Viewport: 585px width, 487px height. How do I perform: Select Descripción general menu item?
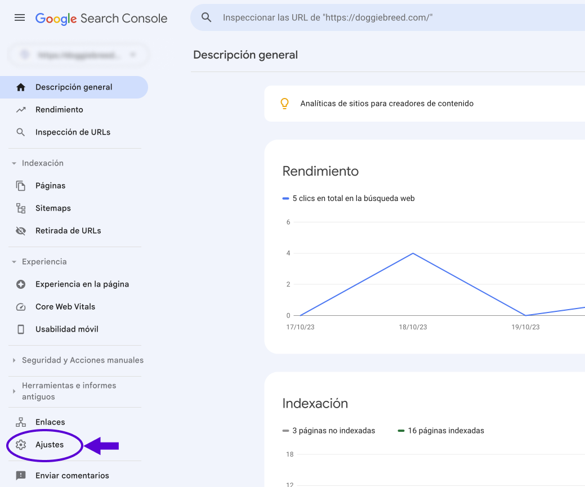click(74, 87)
